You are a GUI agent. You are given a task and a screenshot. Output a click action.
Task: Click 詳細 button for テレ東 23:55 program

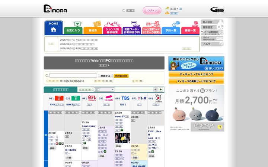135,158
